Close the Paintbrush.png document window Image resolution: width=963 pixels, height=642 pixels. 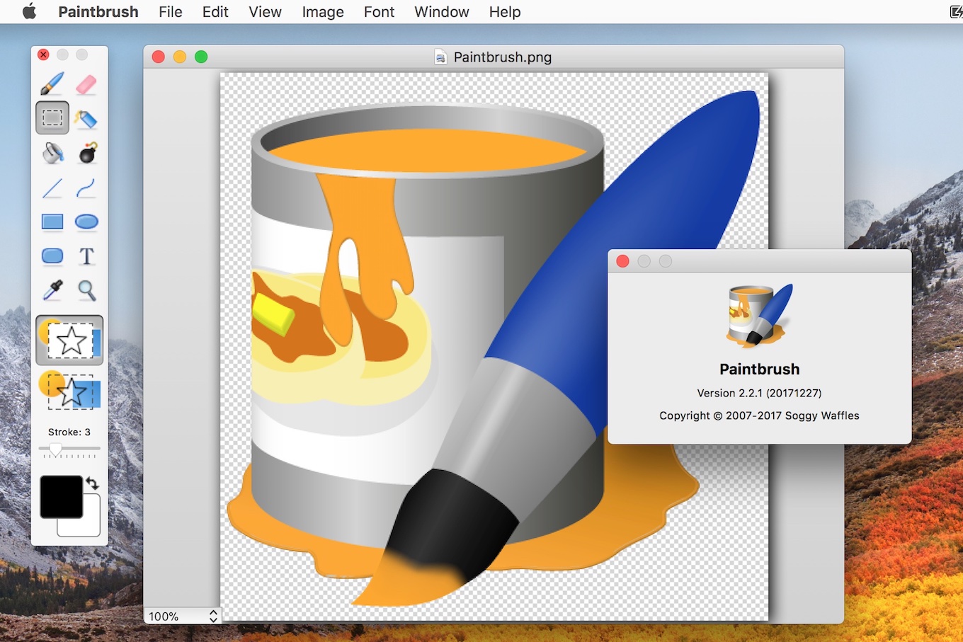click(159, 57)
